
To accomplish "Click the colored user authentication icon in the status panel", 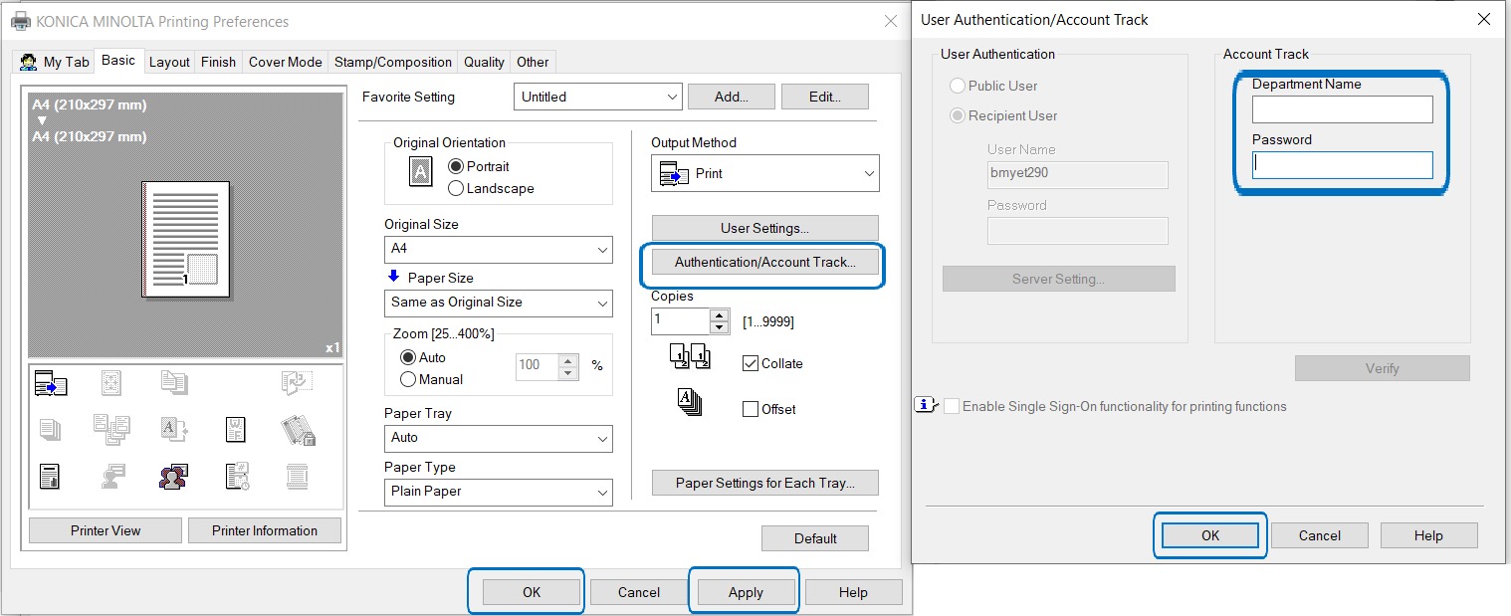I will tap(174, 477).
